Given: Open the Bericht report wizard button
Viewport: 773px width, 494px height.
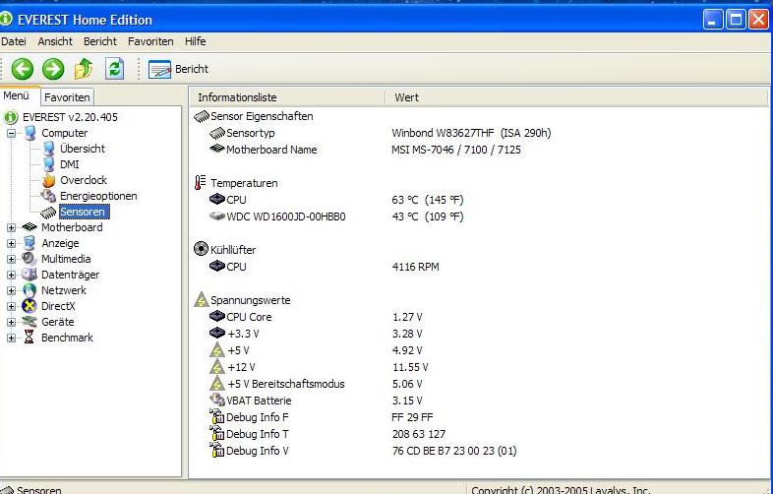Looking at the screenshot, I should click(178, 69).
